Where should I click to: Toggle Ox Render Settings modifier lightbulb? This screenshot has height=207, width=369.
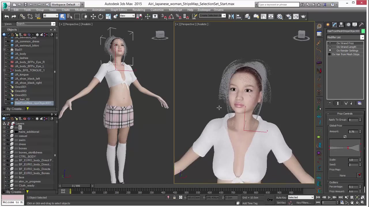(x=330, y=51)
